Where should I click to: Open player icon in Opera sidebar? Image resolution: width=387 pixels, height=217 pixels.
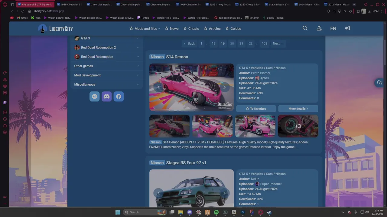(5, 112)
